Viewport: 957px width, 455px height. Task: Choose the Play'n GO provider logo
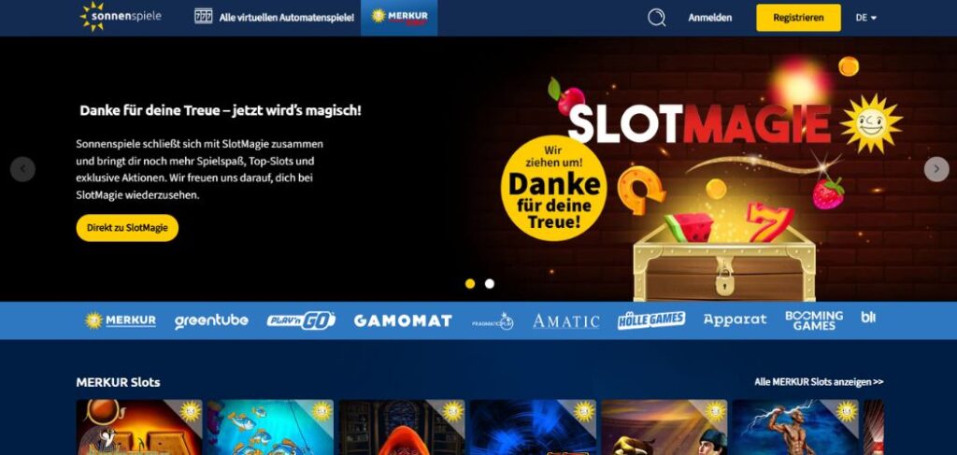[x=301, y=320]
